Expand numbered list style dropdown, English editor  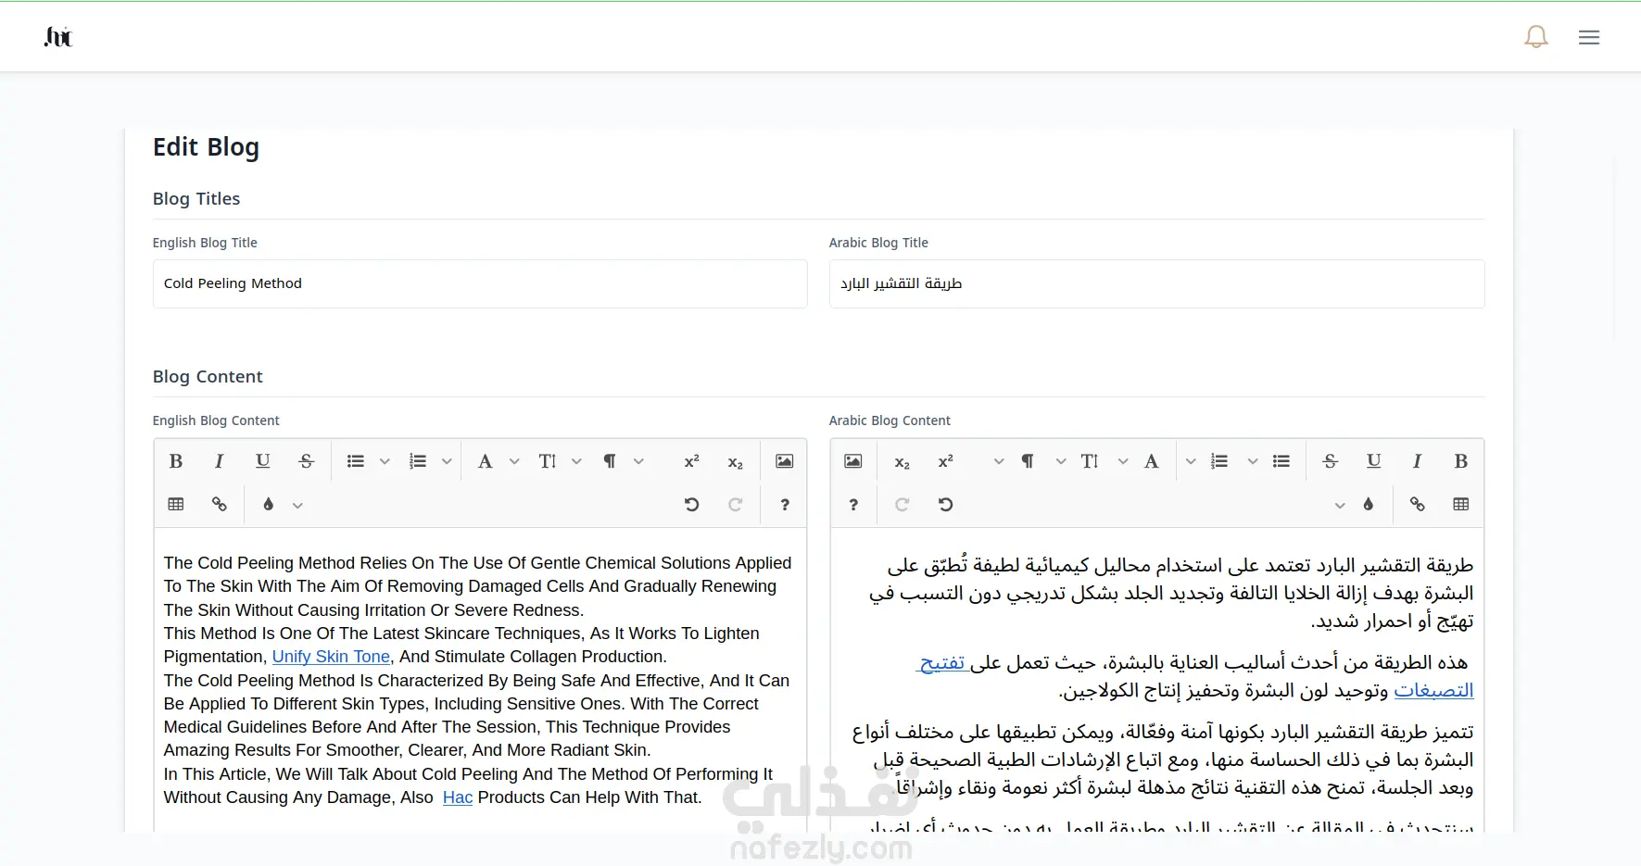coord(447,461)
